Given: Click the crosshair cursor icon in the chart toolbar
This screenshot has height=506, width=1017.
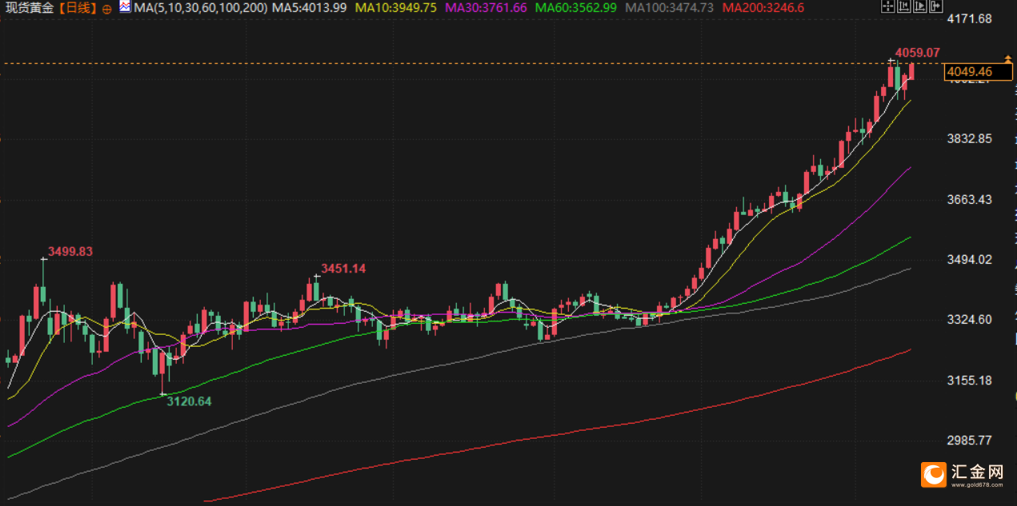Looking at the screenshot, I should click(888, 6).
